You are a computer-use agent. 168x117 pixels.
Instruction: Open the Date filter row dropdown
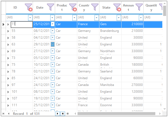coord(52,18)
